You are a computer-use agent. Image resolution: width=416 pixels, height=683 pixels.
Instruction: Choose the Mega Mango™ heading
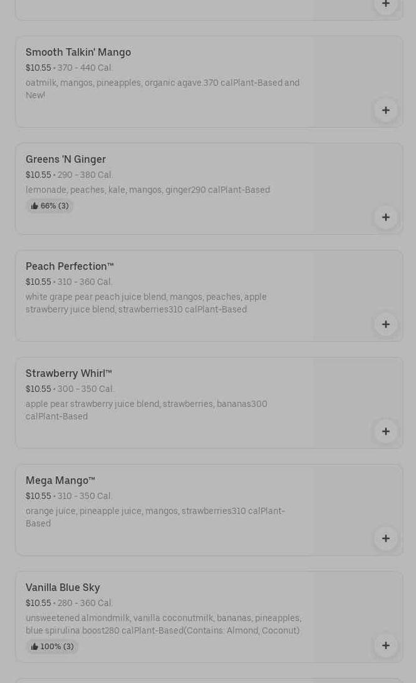60,481
